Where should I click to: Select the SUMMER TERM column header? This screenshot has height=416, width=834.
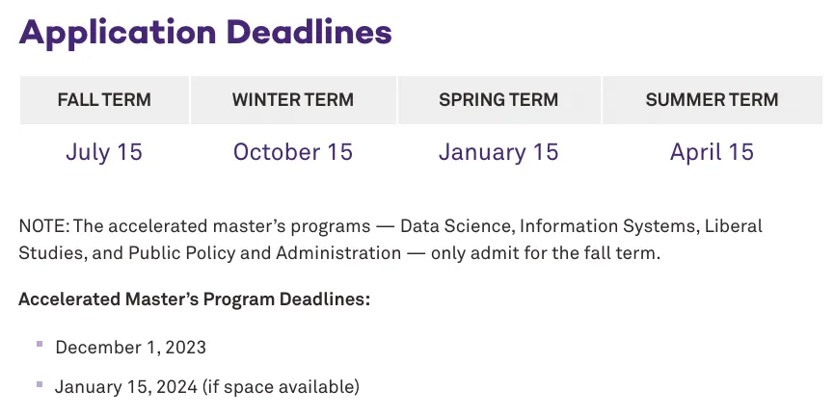tap(712, 99)
